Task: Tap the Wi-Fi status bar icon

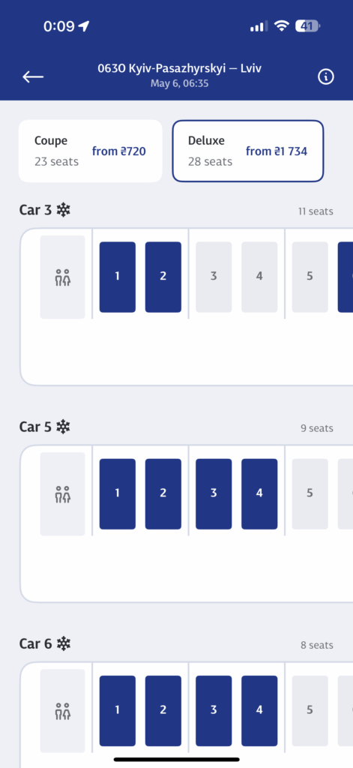Action: coord(282,26)
